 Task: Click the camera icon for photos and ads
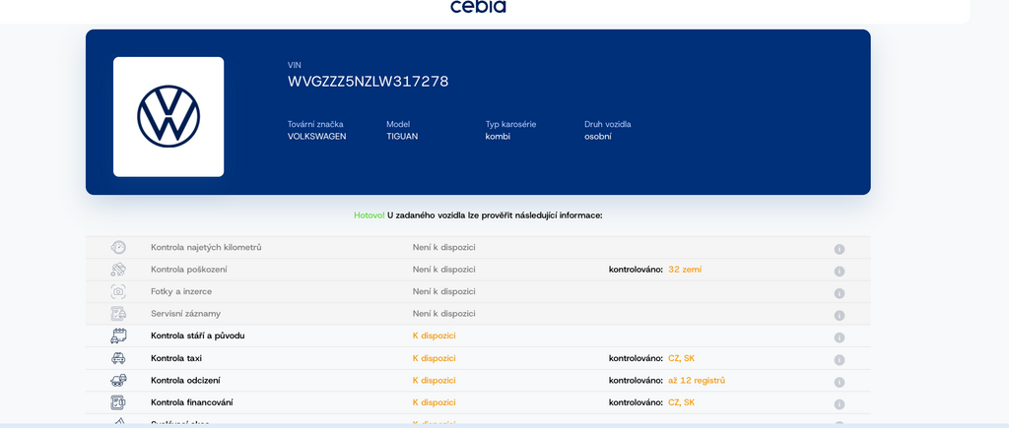(x=118, y=291)
